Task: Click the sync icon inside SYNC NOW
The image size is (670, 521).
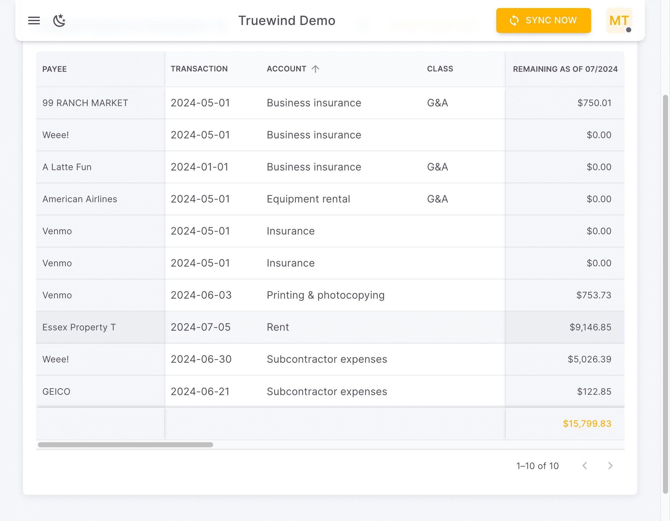Action: coord(514,20)
